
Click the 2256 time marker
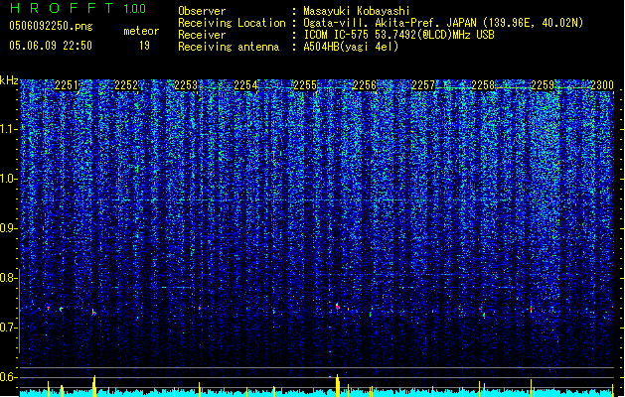pyautogui.click(x=365, y=84)
